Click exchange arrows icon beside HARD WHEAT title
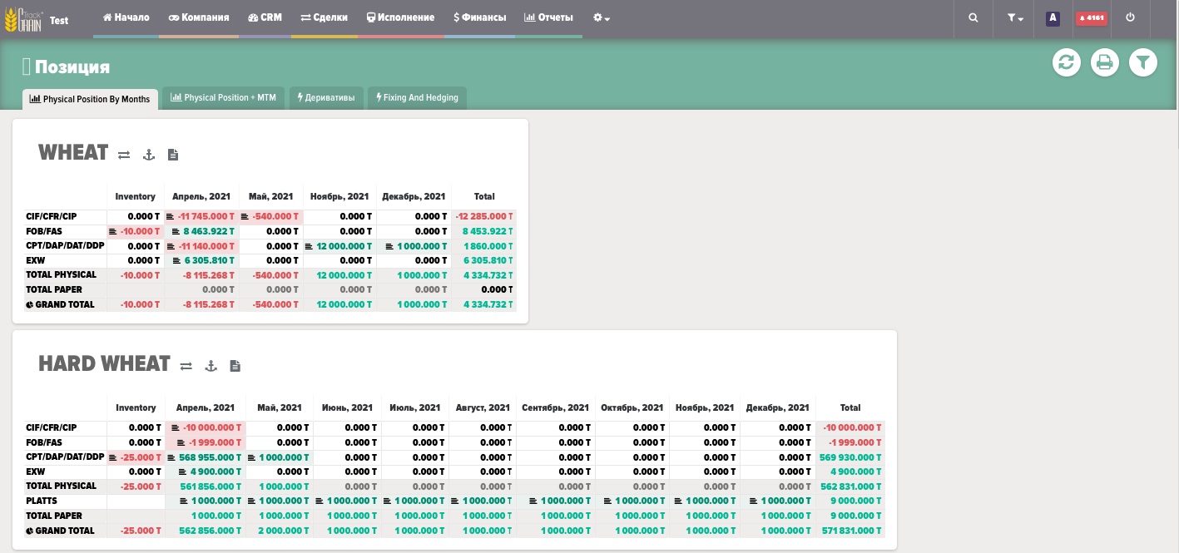The image size is (1179, 553). (x=186, y=366)
